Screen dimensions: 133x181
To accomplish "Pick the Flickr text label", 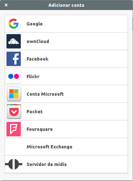I will (33, 76).
